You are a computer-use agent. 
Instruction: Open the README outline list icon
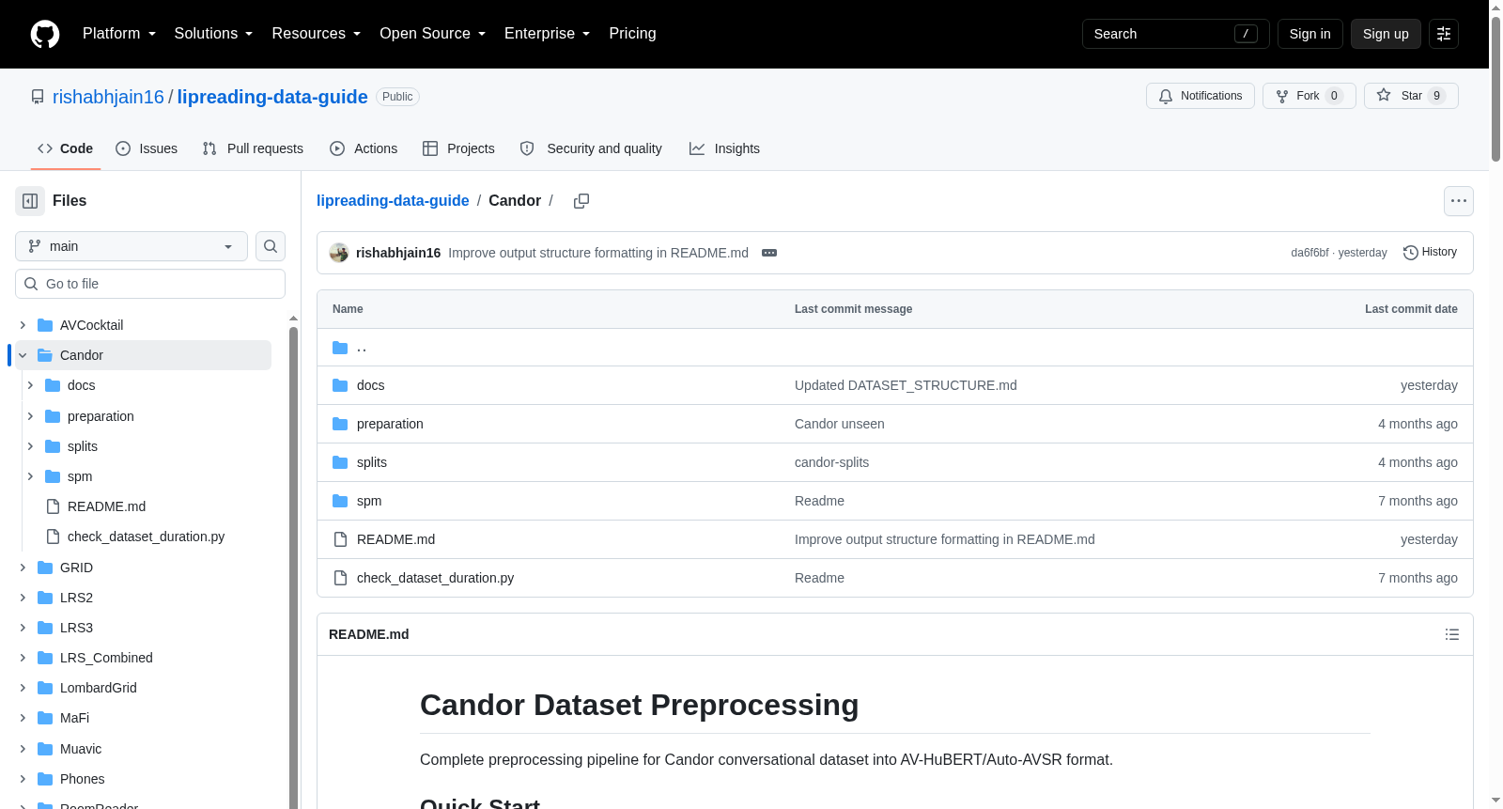tap(1452, 634)
